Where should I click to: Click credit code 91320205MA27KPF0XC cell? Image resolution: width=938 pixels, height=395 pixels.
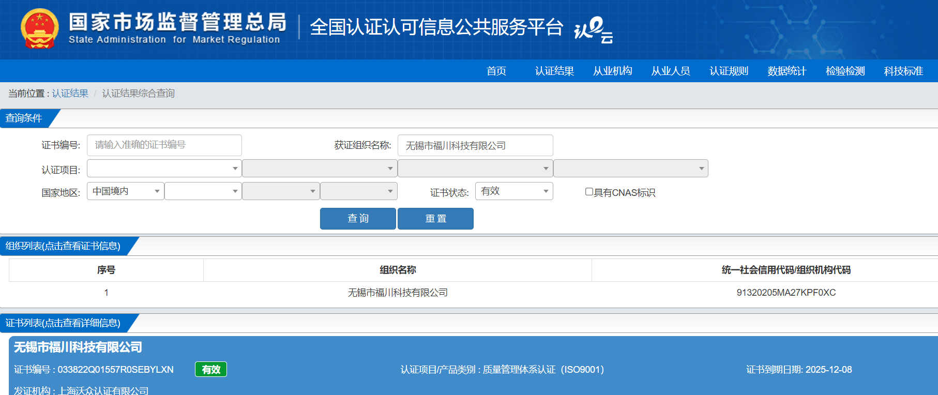click(786, 293)
